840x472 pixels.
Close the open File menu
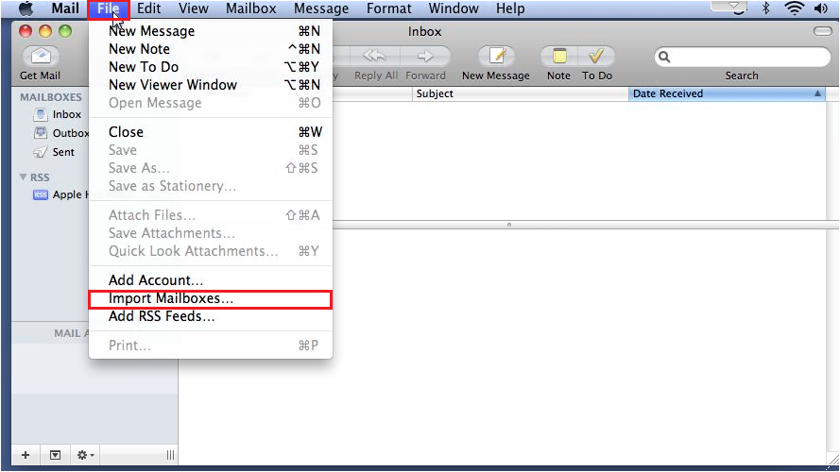[109, 8]
